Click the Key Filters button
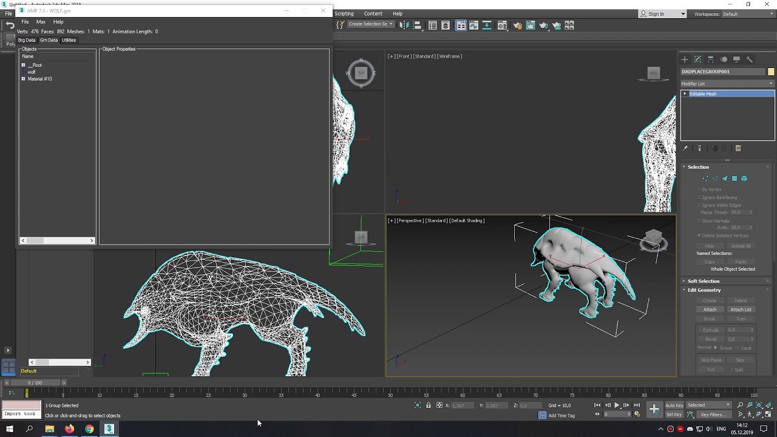This screenshot has width=777, height=437. (x=713, y=415)
